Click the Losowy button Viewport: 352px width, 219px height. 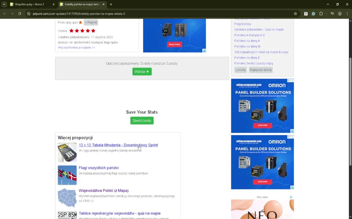pyautogui.click(x=240, y=70)
